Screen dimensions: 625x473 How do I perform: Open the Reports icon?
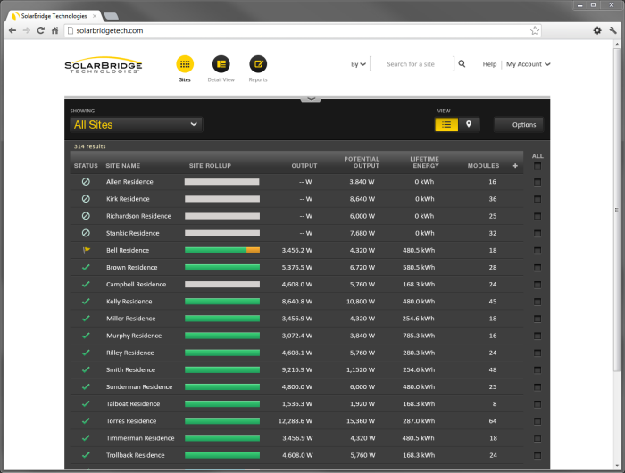point(258,64)
